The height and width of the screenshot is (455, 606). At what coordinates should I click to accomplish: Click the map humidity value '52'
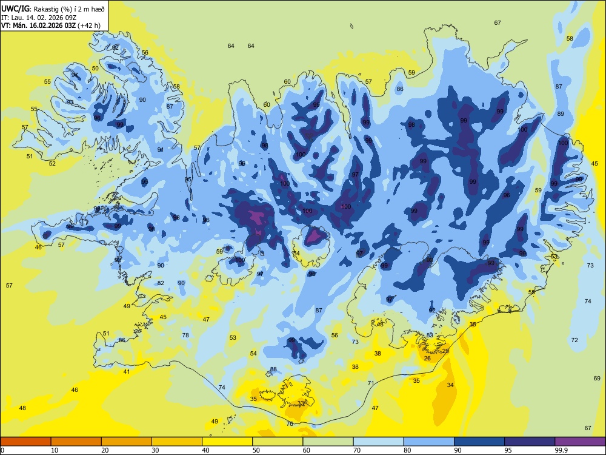(52, 163)
